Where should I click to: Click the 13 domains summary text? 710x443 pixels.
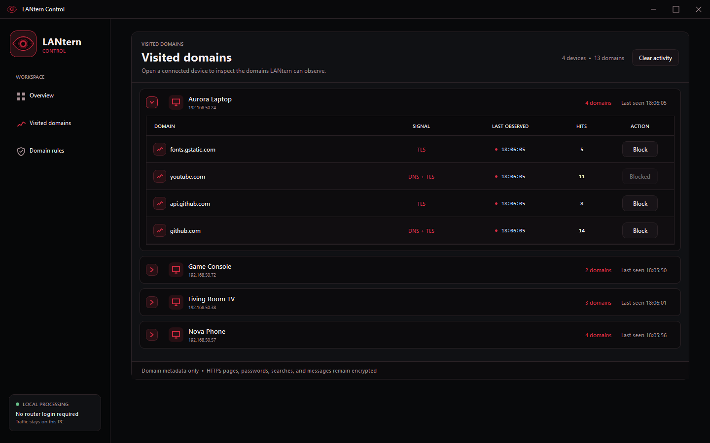click(609, 58)
